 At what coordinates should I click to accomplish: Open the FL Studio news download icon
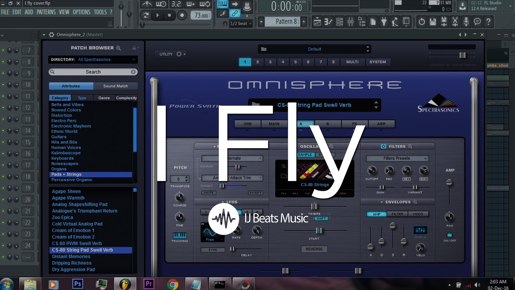point(463,6)
